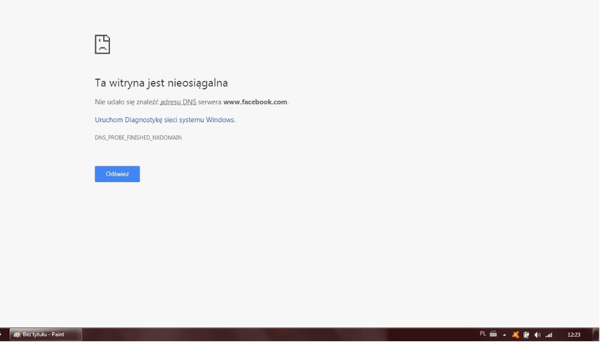Screen dimensions: 601x344
Task: Show hidden tray icons with the arrow
Action: tap(505, 334)
